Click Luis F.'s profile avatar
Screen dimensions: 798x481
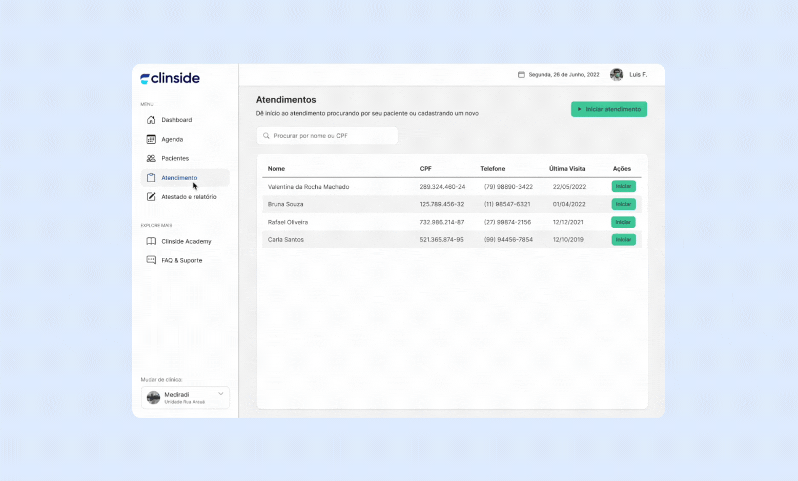(616, 74)
